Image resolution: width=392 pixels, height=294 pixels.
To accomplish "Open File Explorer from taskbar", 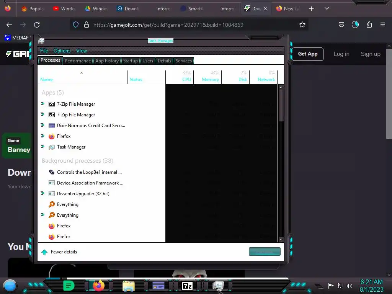I will [x=129, y=286].
